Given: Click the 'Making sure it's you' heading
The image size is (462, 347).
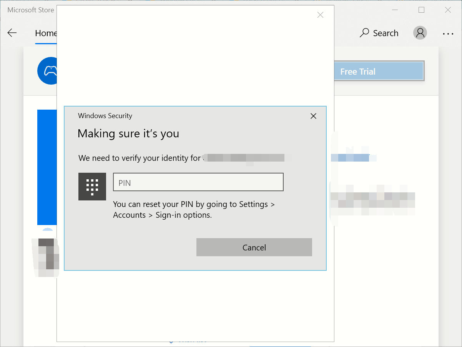Looking at the screenshot, I should point(128,133).
